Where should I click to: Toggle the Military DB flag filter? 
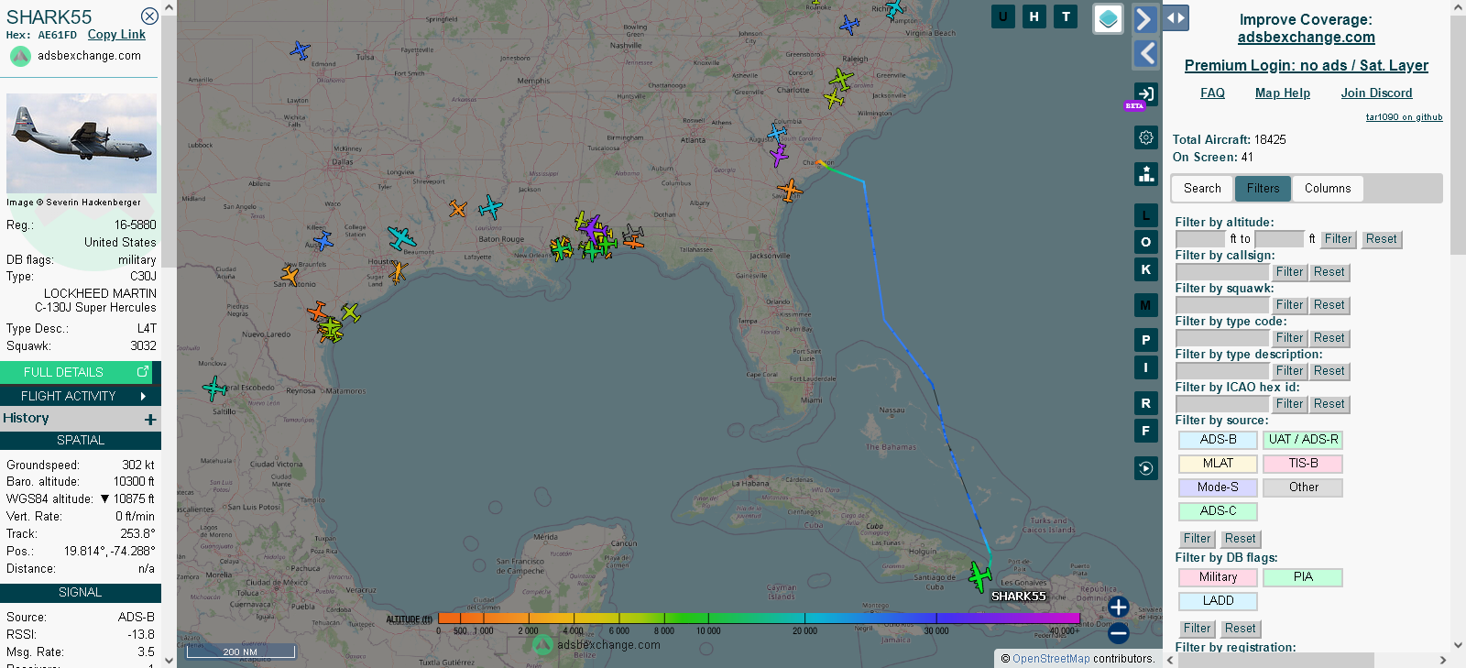[1218, 577]
